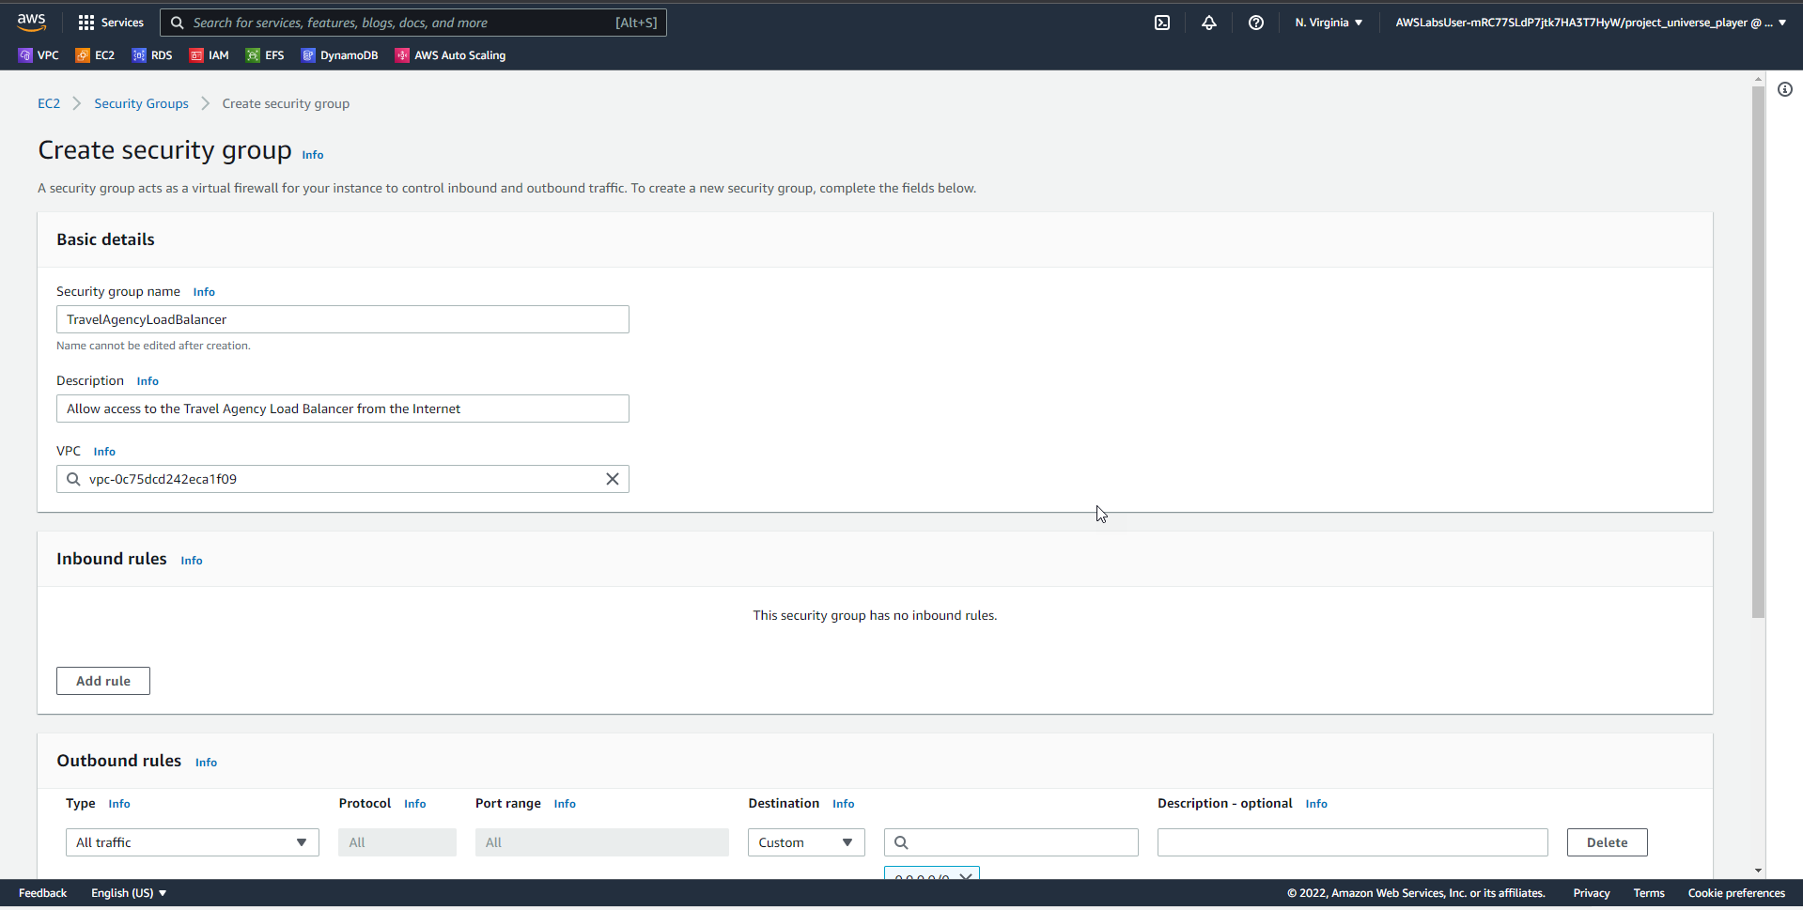Go to the Security Groups breadcrumb
This screenshot has width=1803, height=910.
coord(141,103)
